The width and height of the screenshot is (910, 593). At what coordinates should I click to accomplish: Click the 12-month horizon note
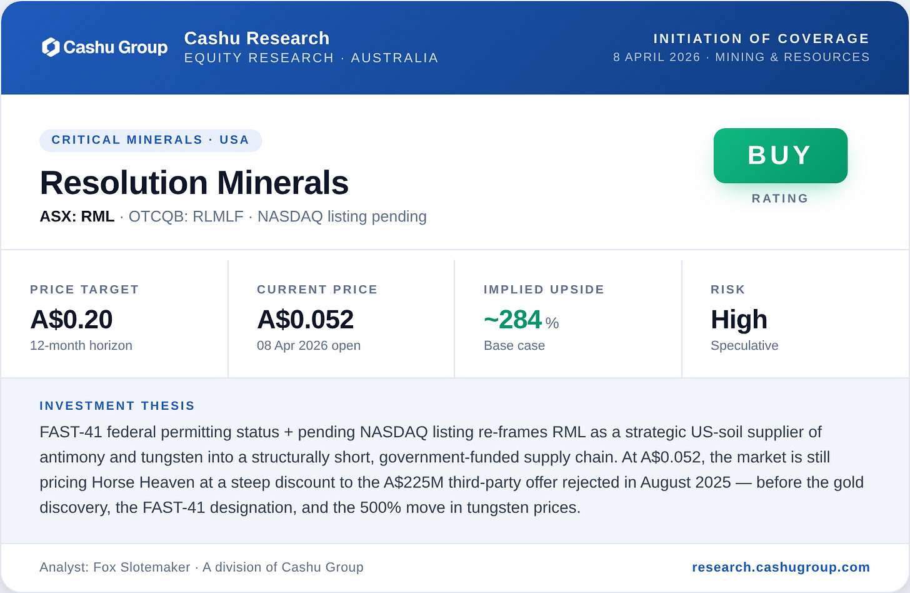[81, 345]
